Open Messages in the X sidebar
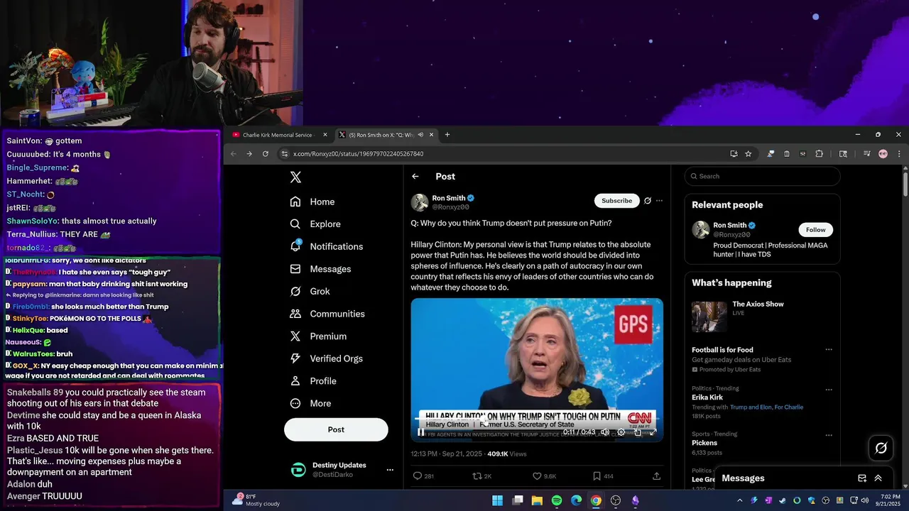Viewport: 909px width, 511px height. pos(320,269)
